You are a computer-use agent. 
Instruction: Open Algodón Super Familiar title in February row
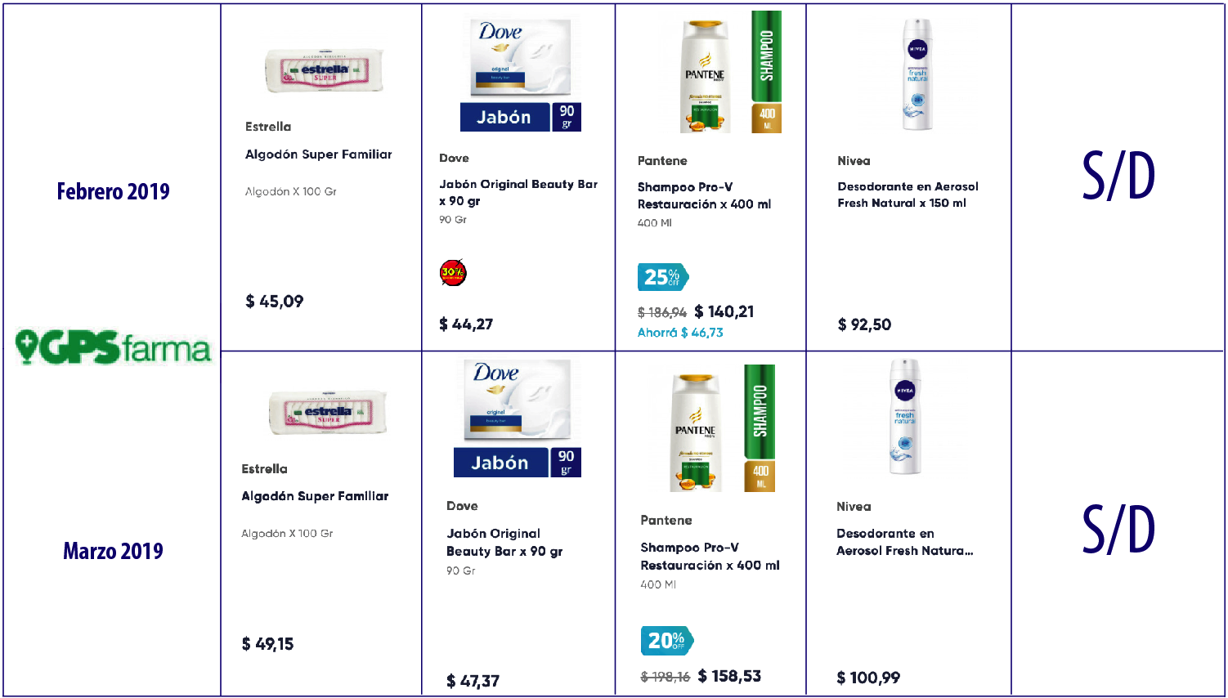click(x=318, y=154)
